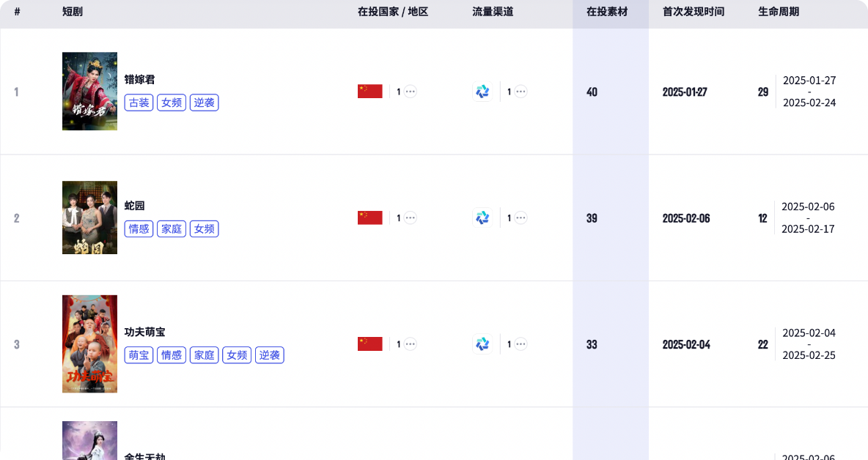The width and height of the screenshot is (868, 460).
Task: Click China flag icon for 功夫萌宝
Action: [x=369, y=344]
